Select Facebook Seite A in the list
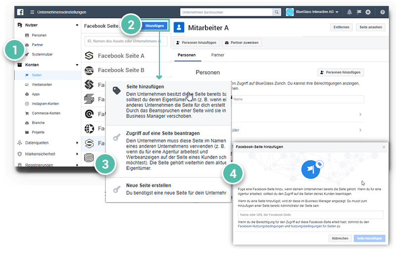The image size is (396, 255). pyautogui.click(x=121, y=56)
